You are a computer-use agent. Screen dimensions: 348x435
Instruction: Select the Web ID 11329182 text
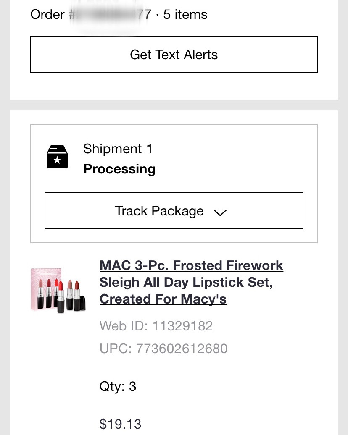coord(156,326)
